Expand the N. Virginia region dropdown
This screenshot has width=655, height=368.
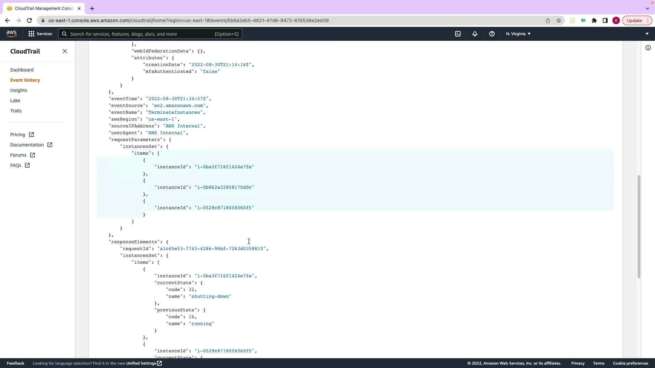518,34
